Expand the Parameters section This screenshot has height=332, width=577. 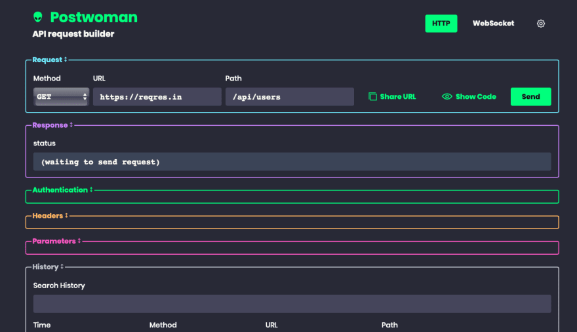56,241
